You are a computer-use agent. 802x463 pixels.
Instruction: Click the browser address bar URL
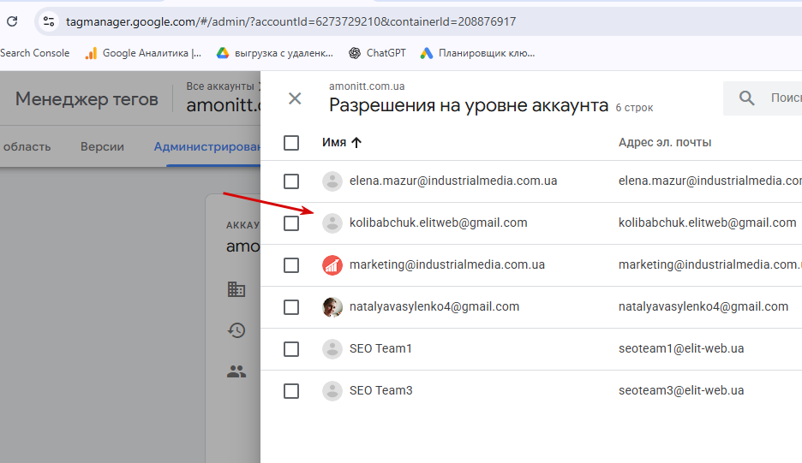tap(291, 21)
